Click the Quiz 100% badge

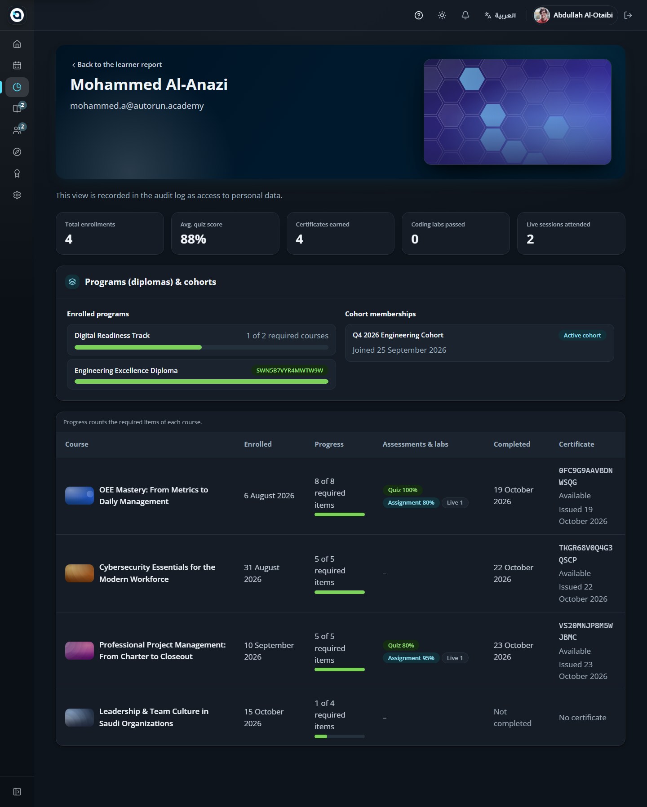click(403, 490)
